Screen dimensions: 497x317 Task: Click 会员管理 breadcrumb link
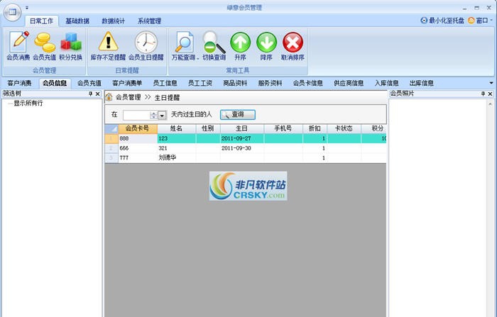[x=128, y=97]
